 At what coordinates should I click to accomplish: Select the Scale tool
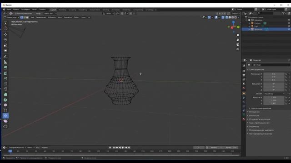coord(5,45)
